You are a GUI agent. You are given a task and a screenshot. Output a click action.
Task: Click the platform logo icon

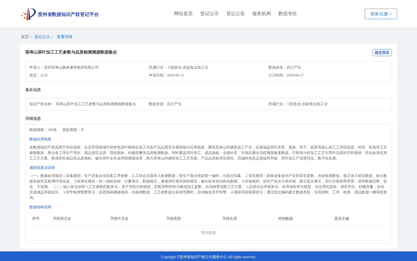pos(28,14)
